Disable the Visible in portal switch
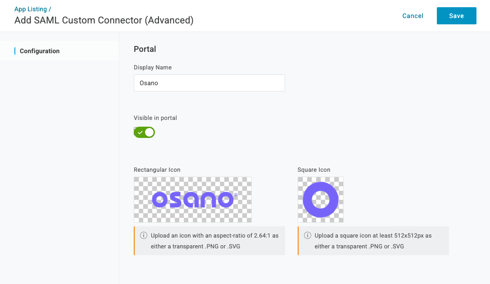The width and height of the screenshot is (490, 284). pyautogui.click(x=144, y=133)
